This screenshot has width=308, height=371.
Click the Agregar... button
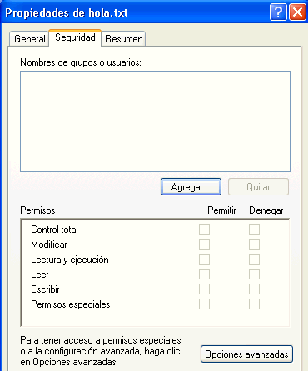[191, 187]
